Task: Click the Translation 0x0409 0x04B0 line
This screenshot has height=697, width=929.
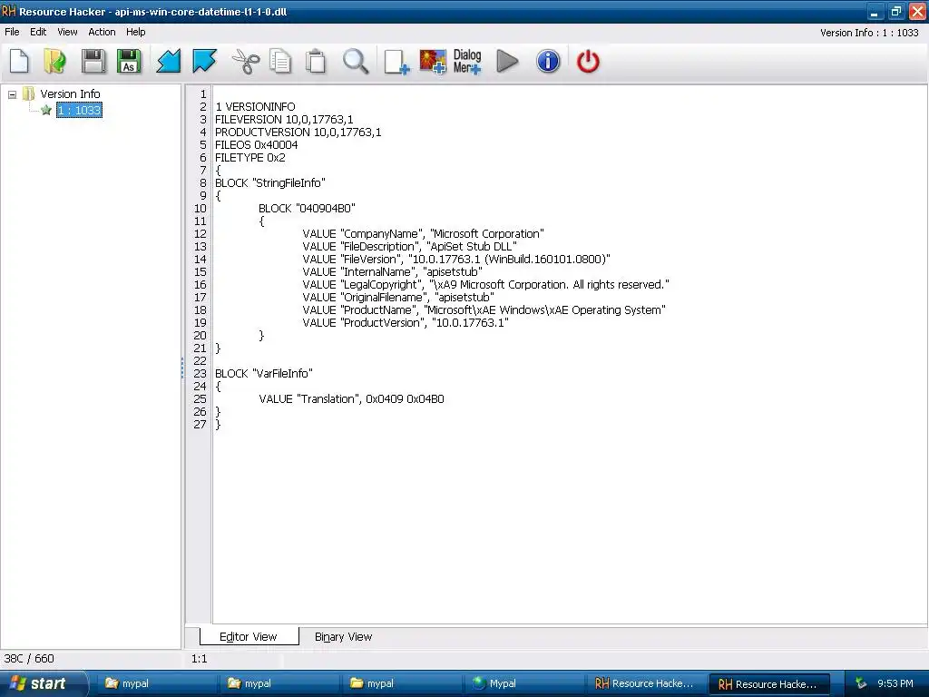Action: point(351,399)
